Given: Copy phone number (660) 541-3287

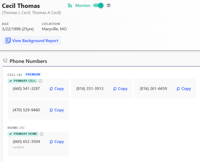Looking at the screenshot, I should (57, 89).
